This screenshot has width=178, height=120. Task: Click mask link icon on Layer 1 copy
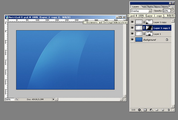coord(144,22)
